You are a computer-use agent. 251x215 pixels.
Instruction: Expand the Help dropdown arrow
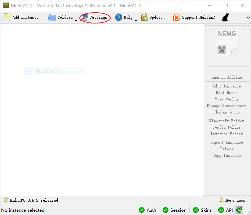point(136,21)
